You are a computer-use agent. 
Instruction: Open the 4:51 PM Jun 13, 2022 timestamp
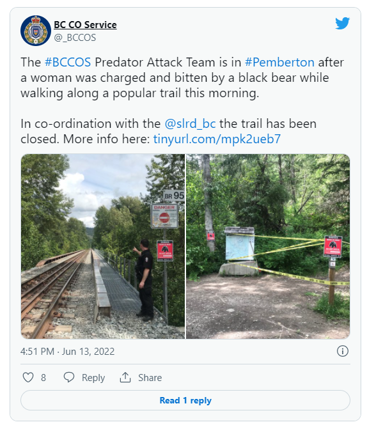coord(67,351)
